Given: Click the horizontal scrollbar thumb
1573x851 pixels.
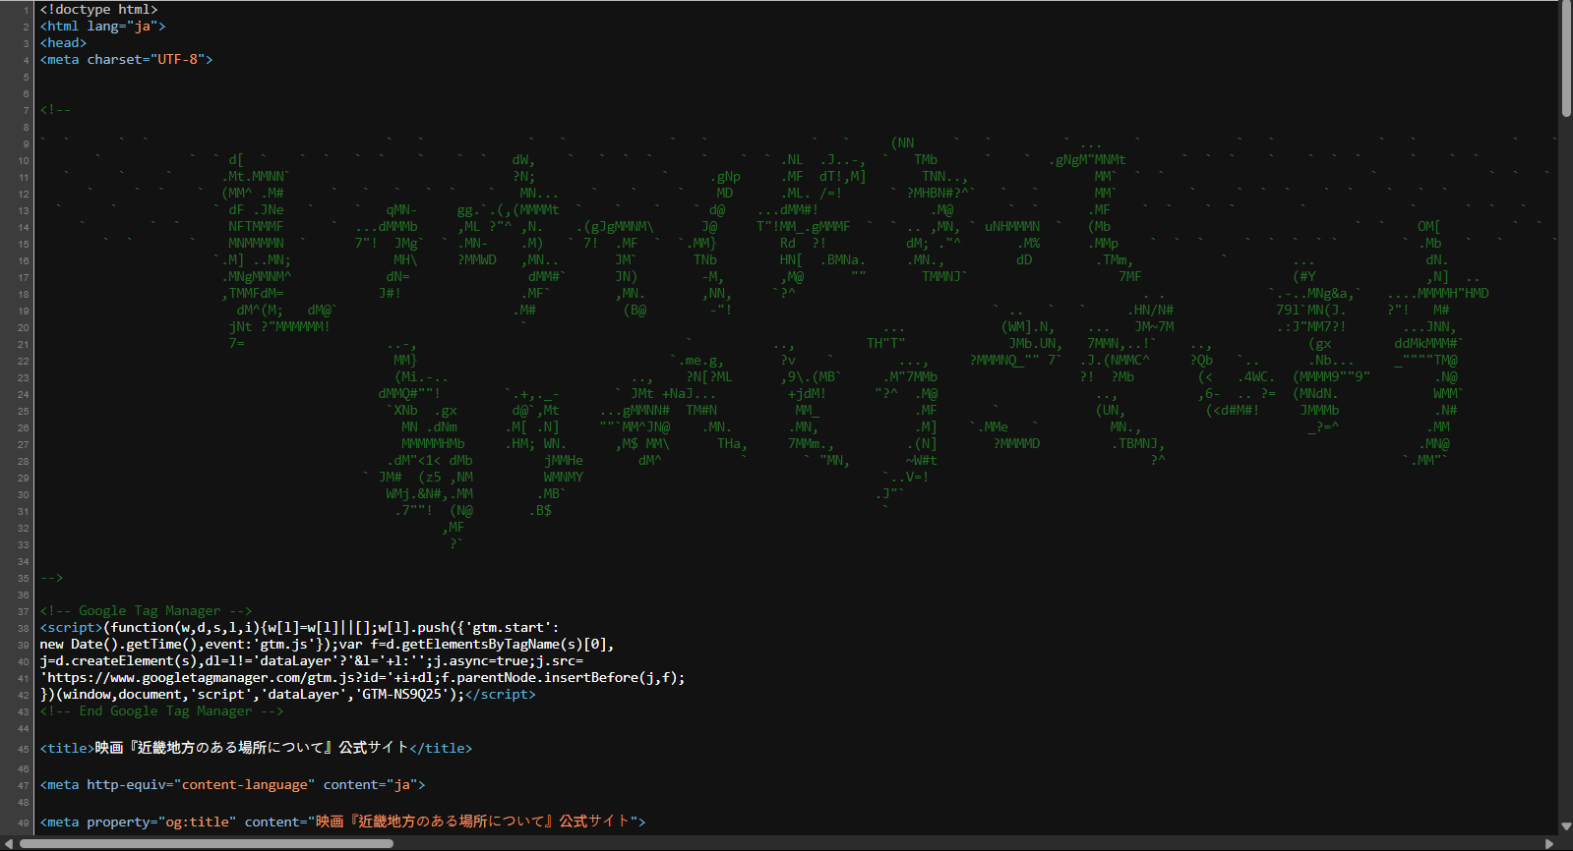Looking at the screenshot, I should 207,843.
